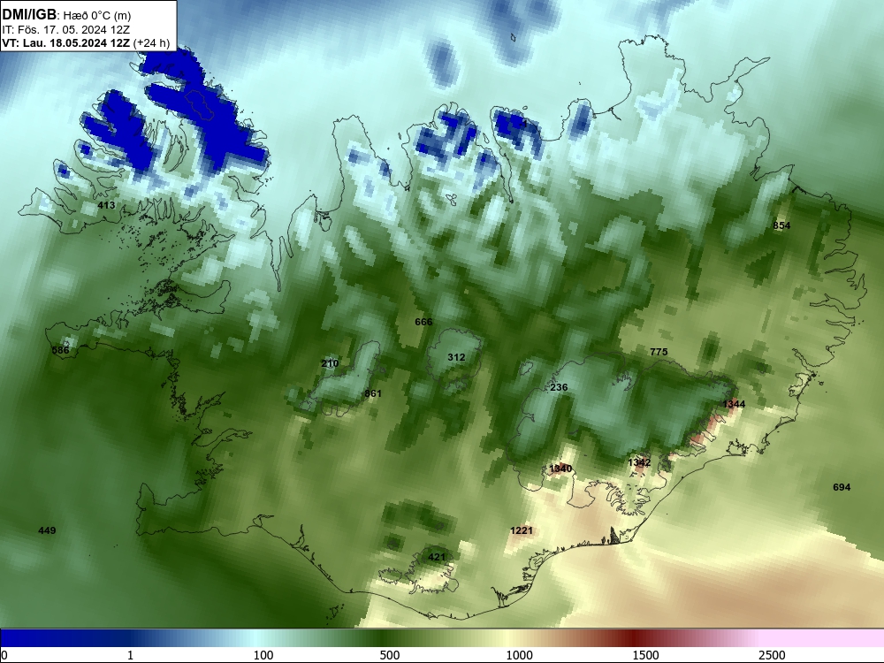This screenshot has width=884, height=663.
Task: Click the 1342 value on the map
Action: tap(639, 462)
